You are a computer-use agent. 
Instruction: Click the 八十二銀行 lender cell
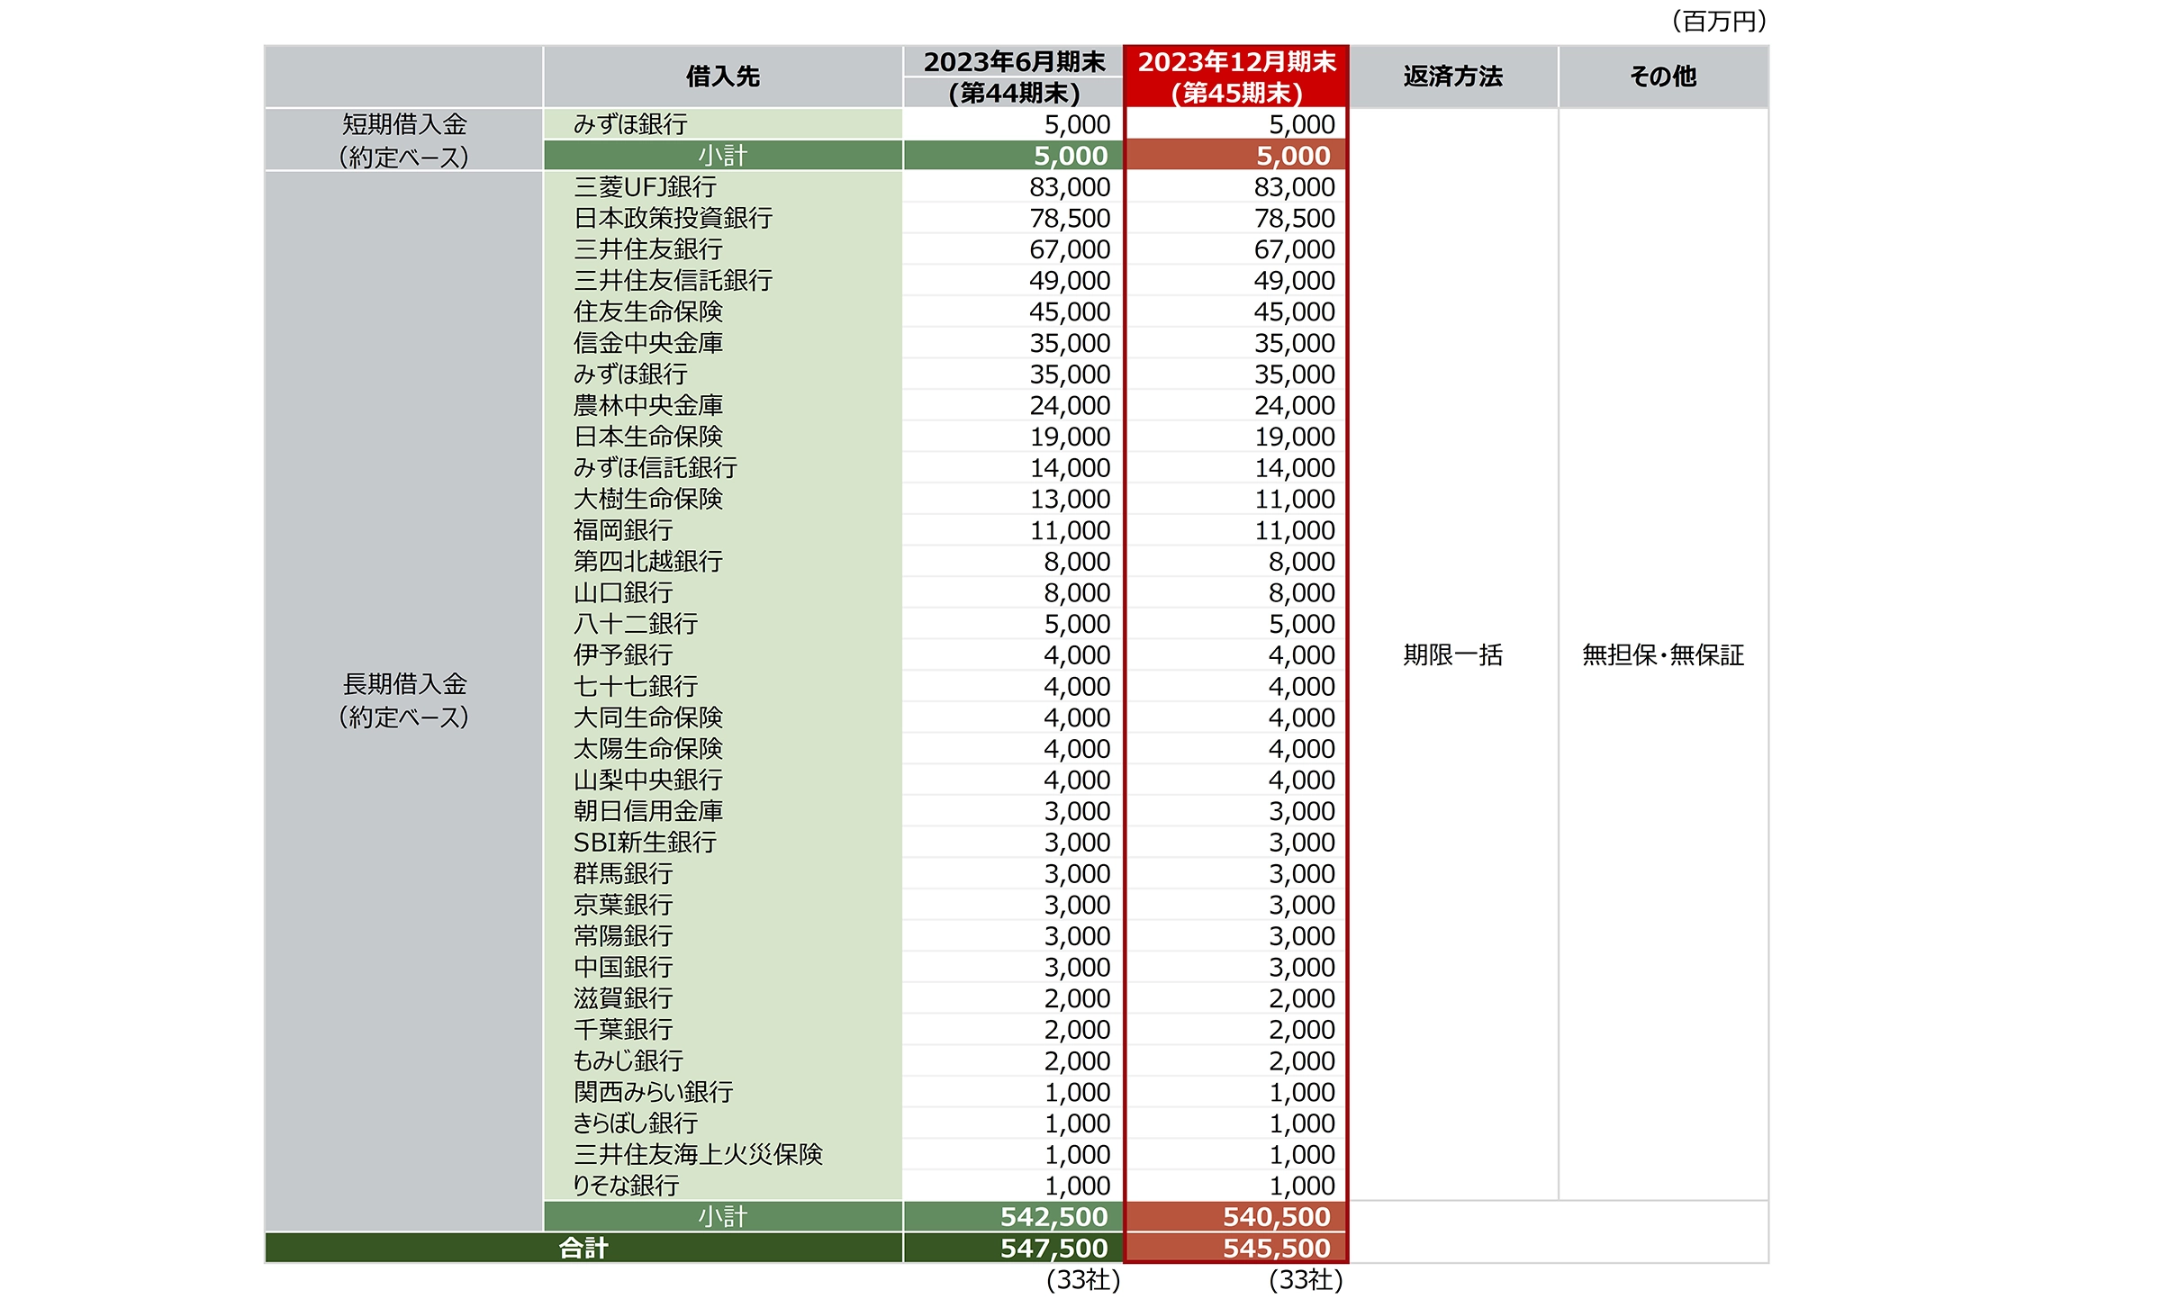click(x=723, y=624)
